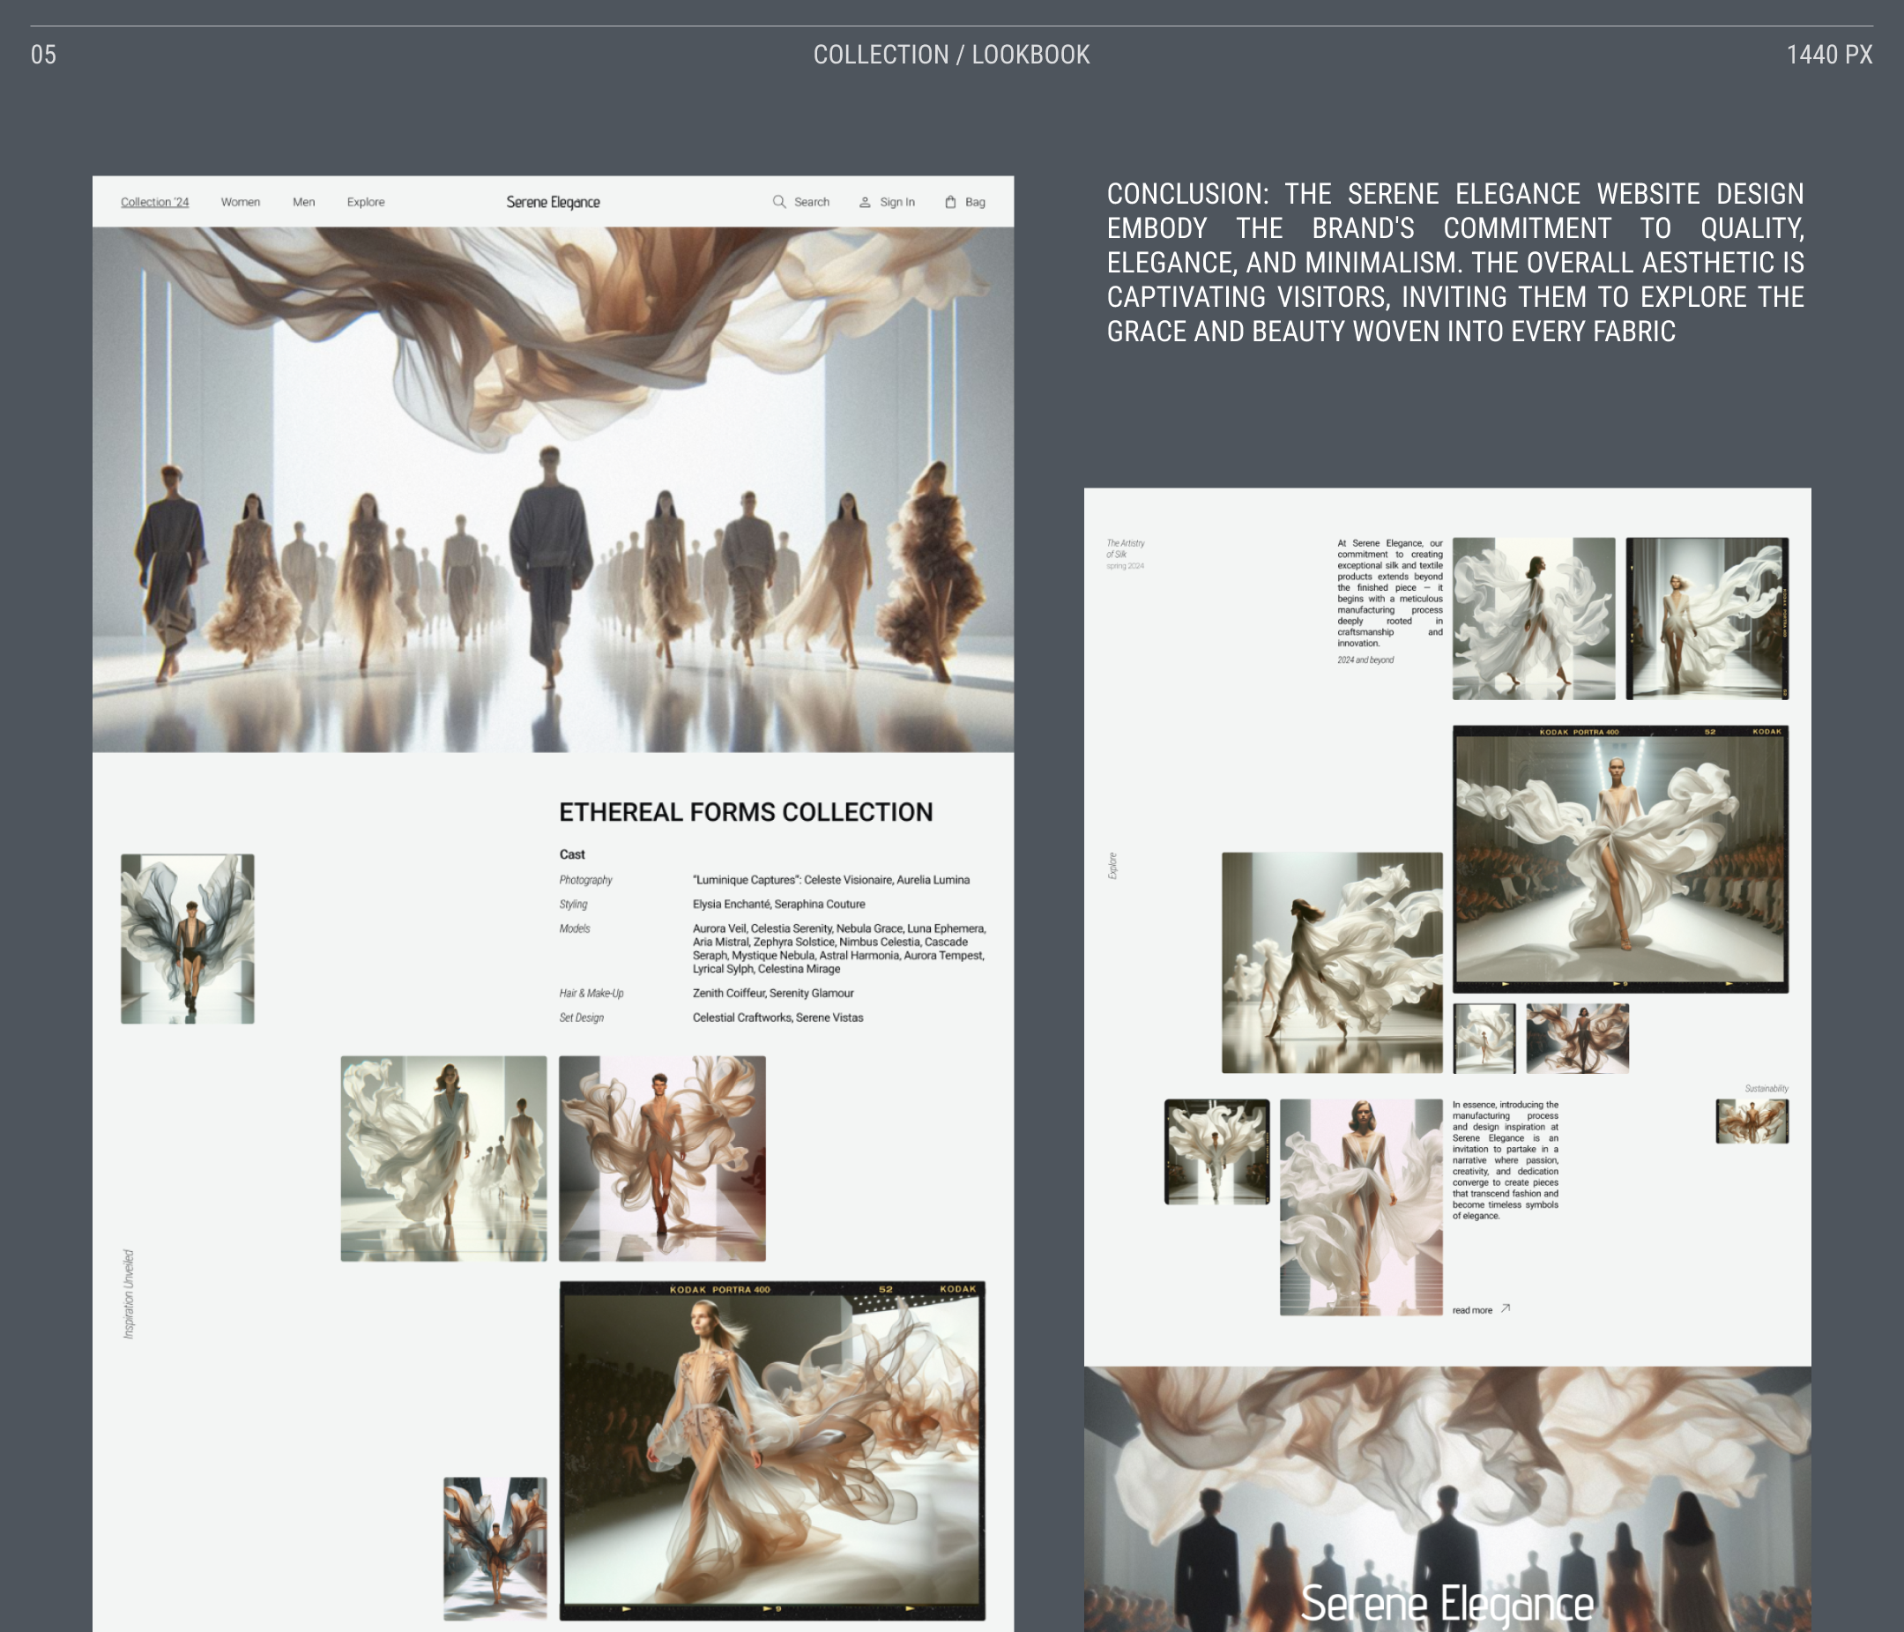The image size is (1904, 1632).
Task: Open the Women navigation item
Action: click(x=240, y=202)
